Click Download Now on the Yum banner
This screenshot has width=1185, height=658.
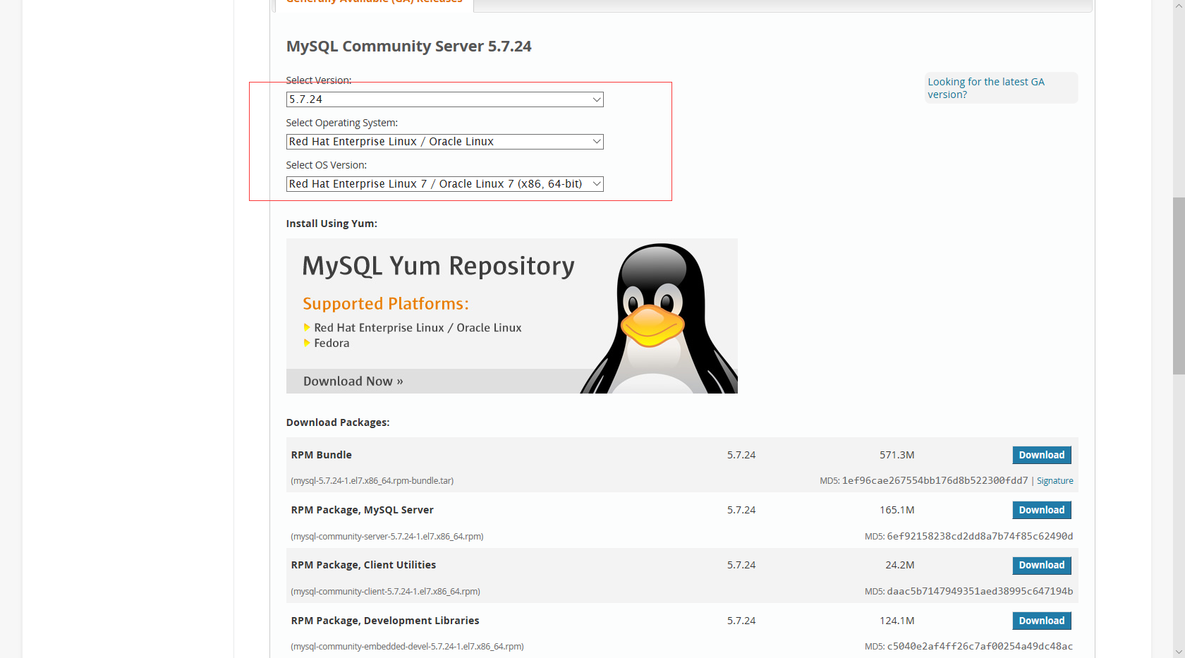tap(353, 382)
